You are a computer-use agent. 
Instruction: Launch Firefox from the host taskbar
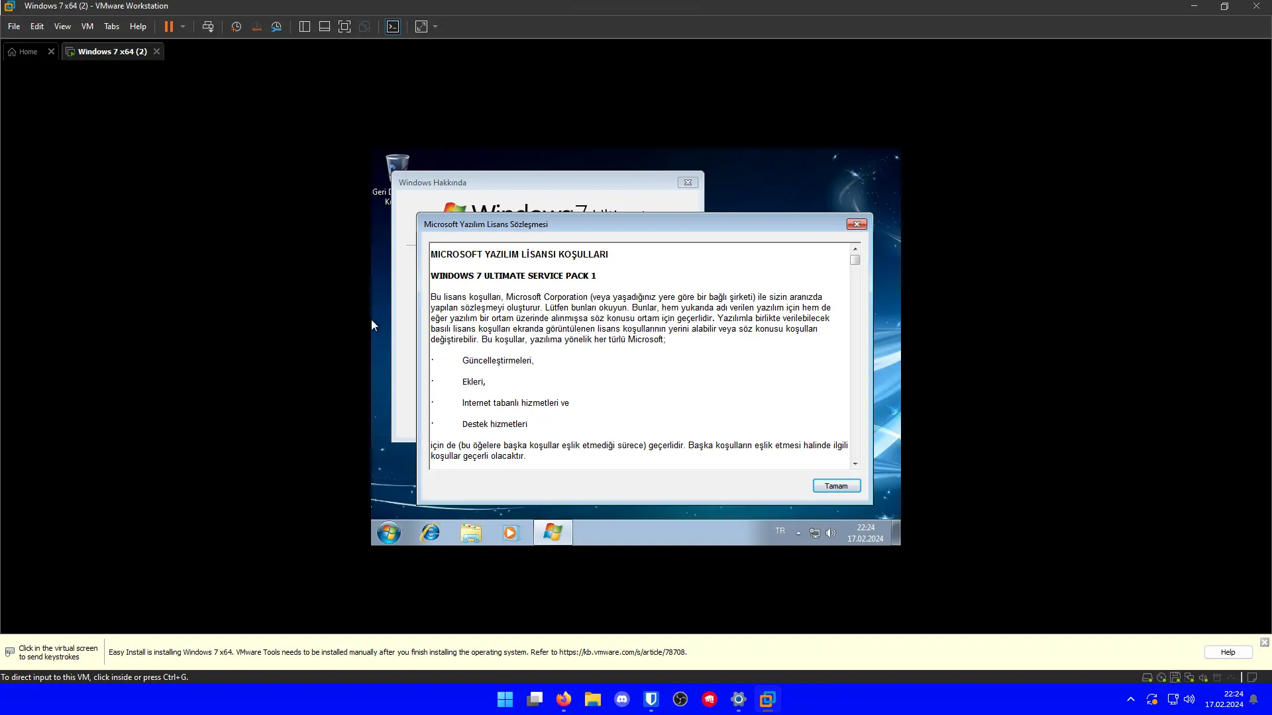pos(564,699)
